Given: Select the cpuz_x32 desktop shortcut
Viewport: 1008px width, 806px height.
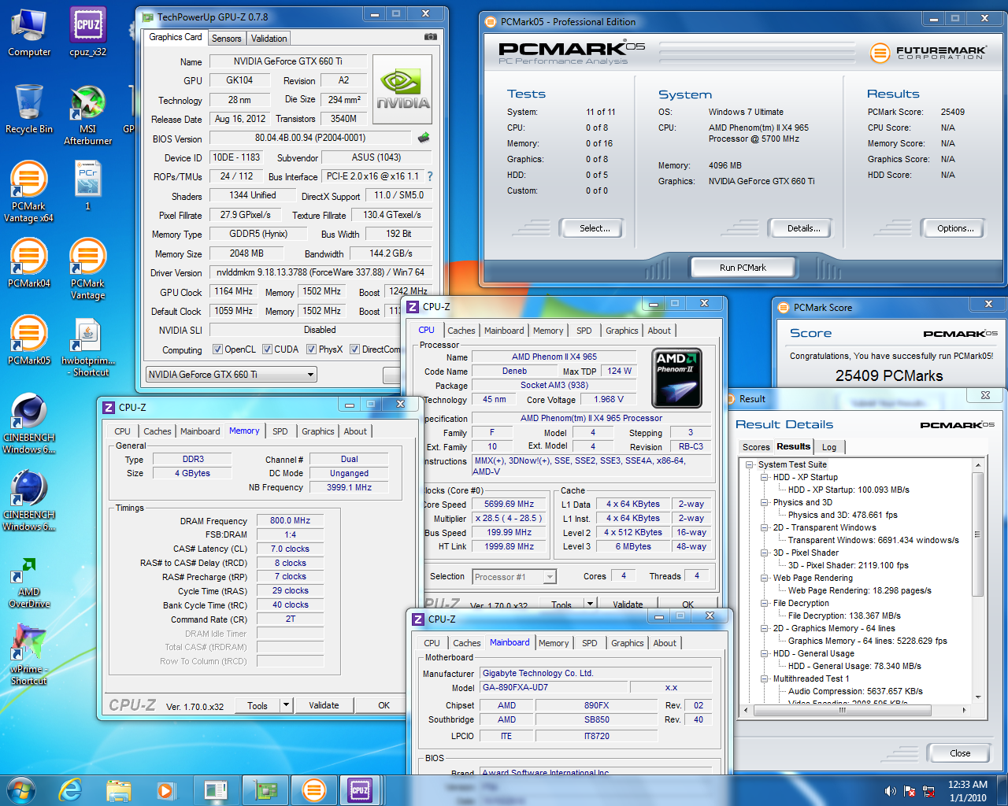Looking at the screenshot, I should 88,33.
